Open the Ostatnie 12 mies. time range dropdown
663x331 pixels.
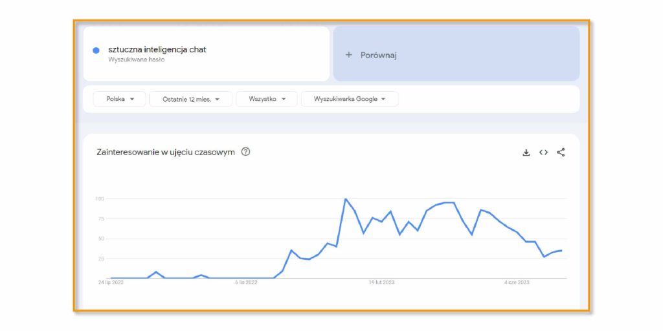191,99
